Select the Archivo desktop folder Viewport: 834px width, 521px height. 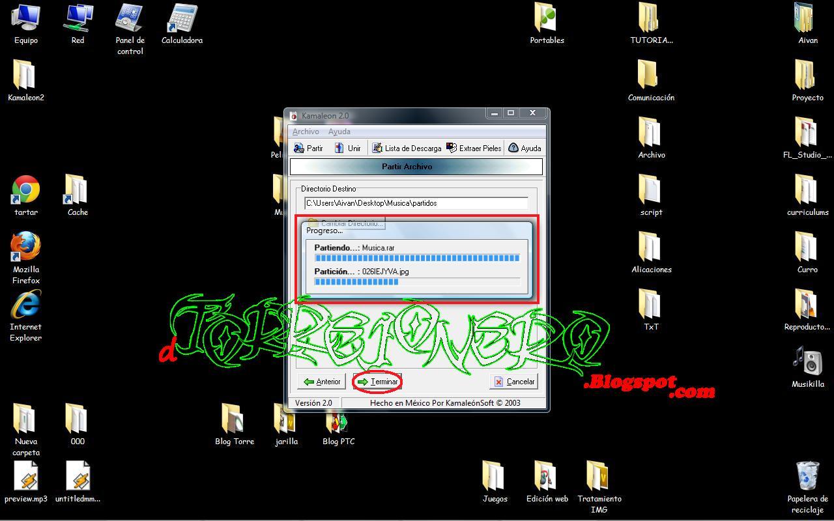651,138
